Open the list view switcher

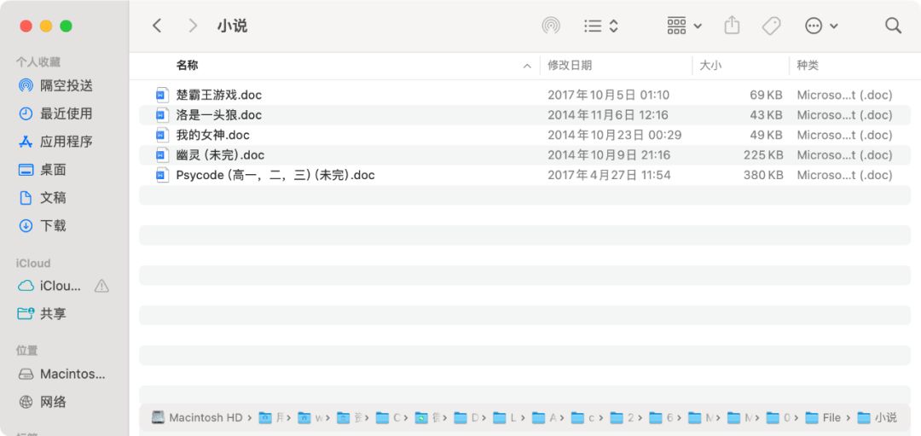(x=601, y=26)
